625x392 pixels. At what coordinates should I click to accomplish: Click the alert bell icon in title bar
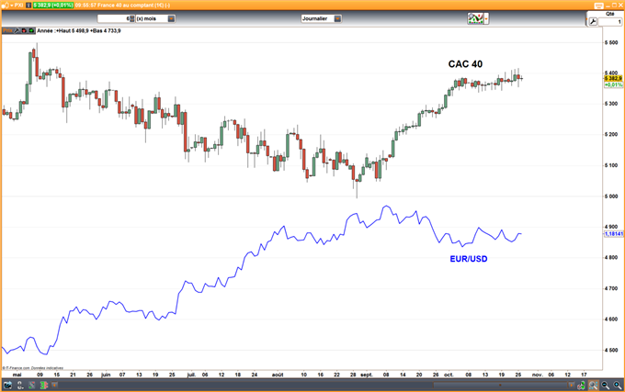coord(5,6)
